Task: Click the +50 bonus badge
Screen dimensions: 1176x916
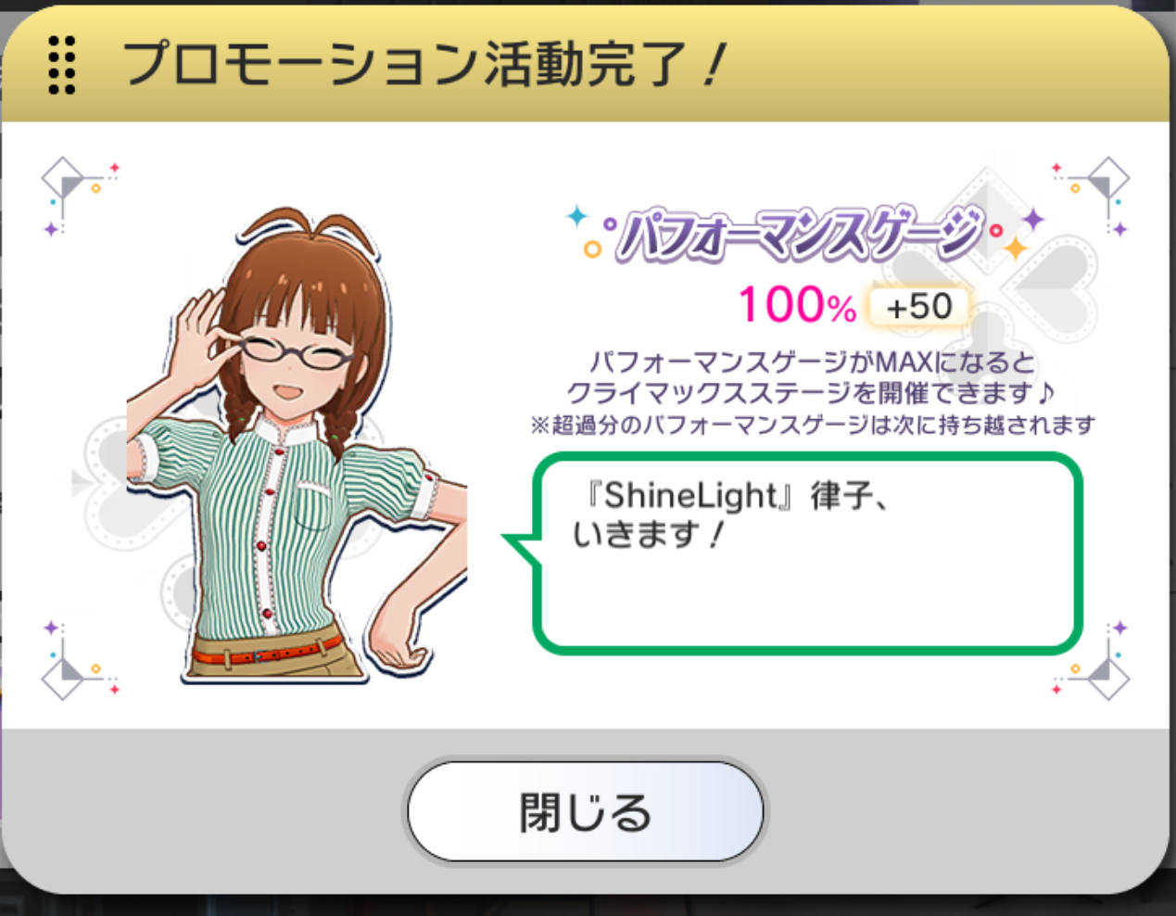Action: point(918,307)
